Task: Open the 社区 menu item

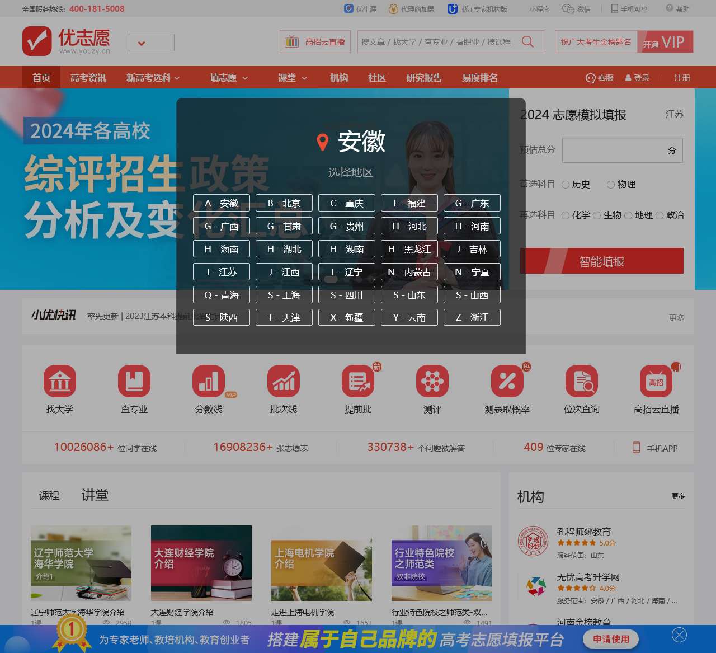Action: (x=377, y=78)
